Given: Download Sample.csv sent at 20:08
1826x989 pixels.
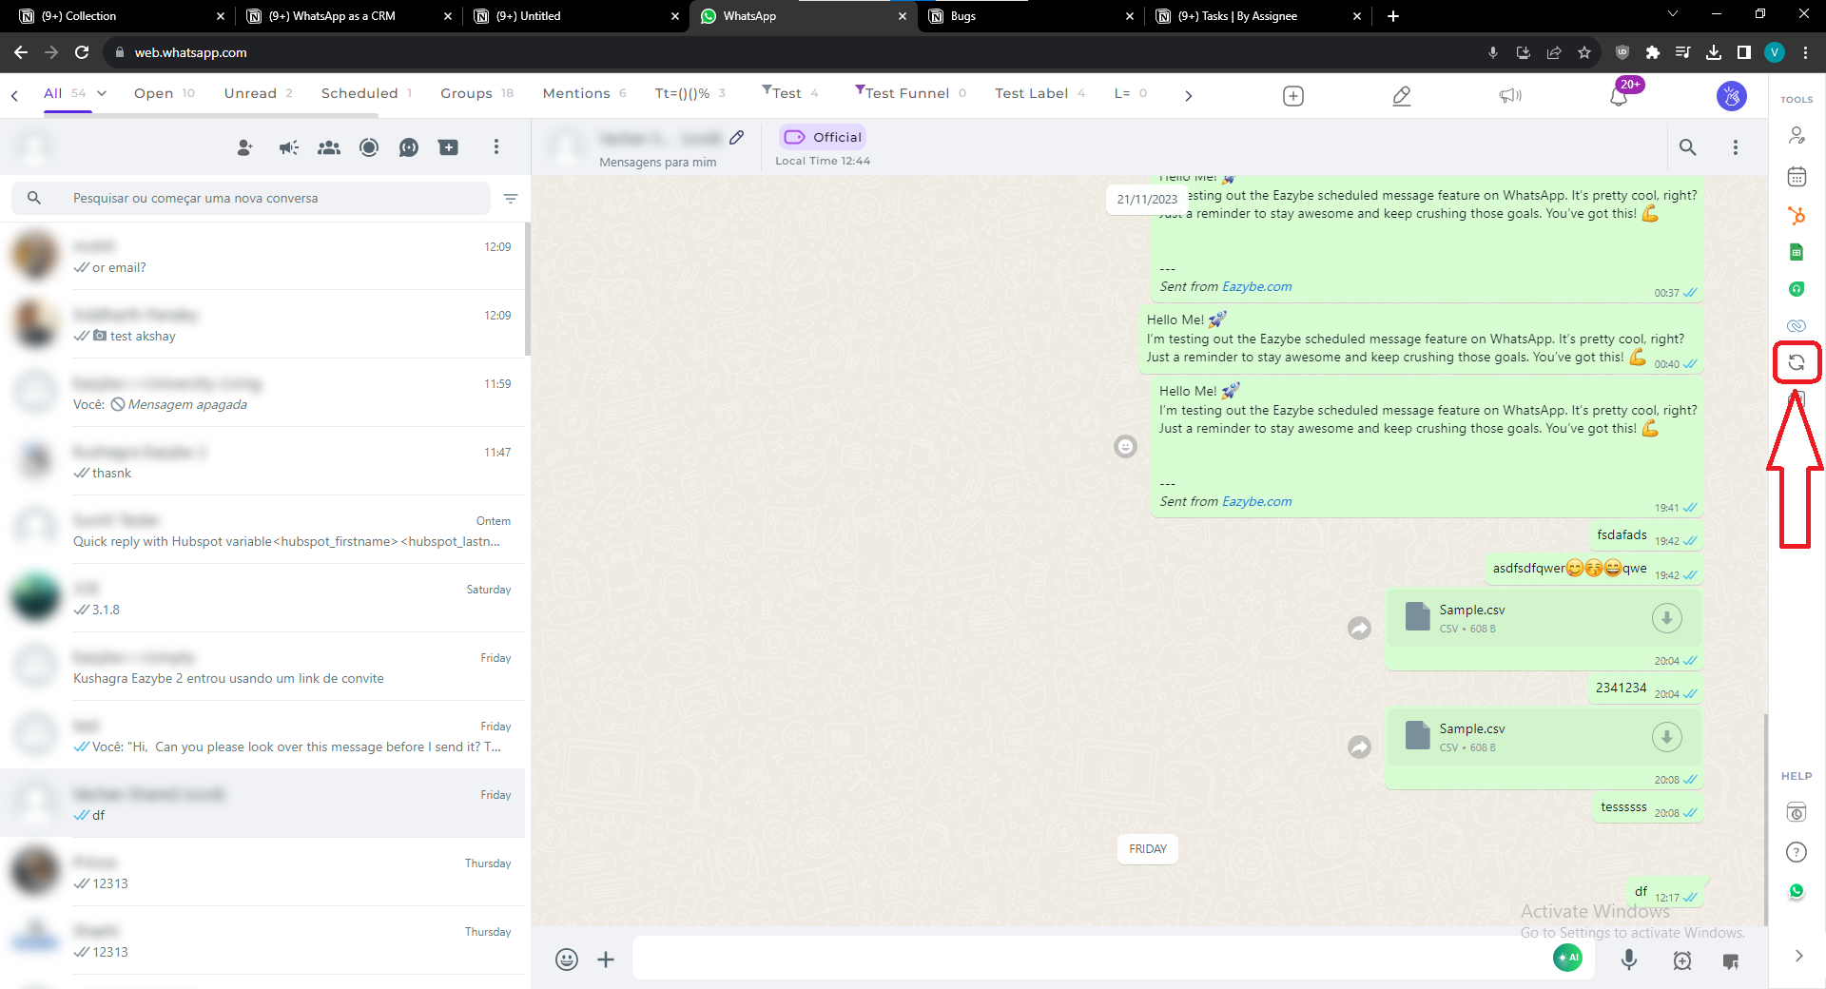Looking at the screenshot, I should (1666, 737).
